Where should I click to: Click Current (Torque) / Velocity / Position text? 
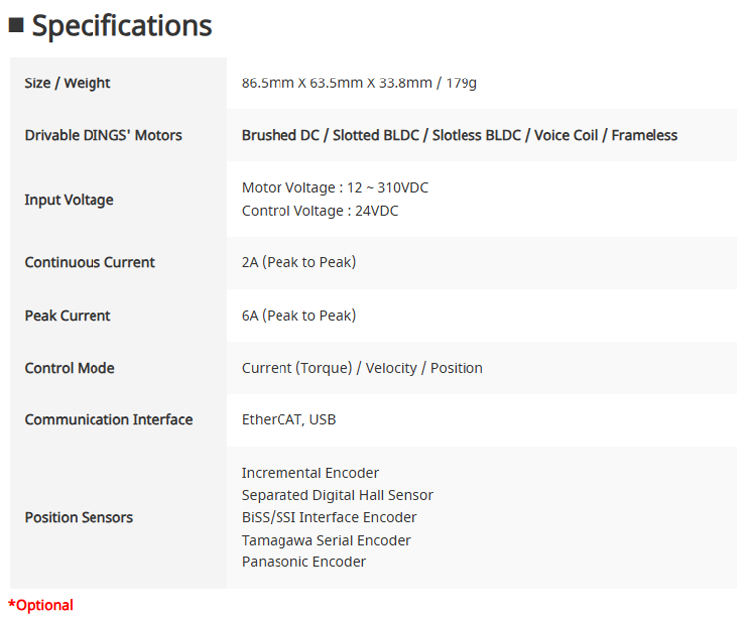[362, 368]
